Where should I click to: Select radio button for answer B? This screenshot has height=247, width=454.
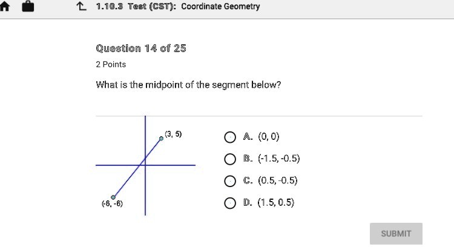pos(230,159)
